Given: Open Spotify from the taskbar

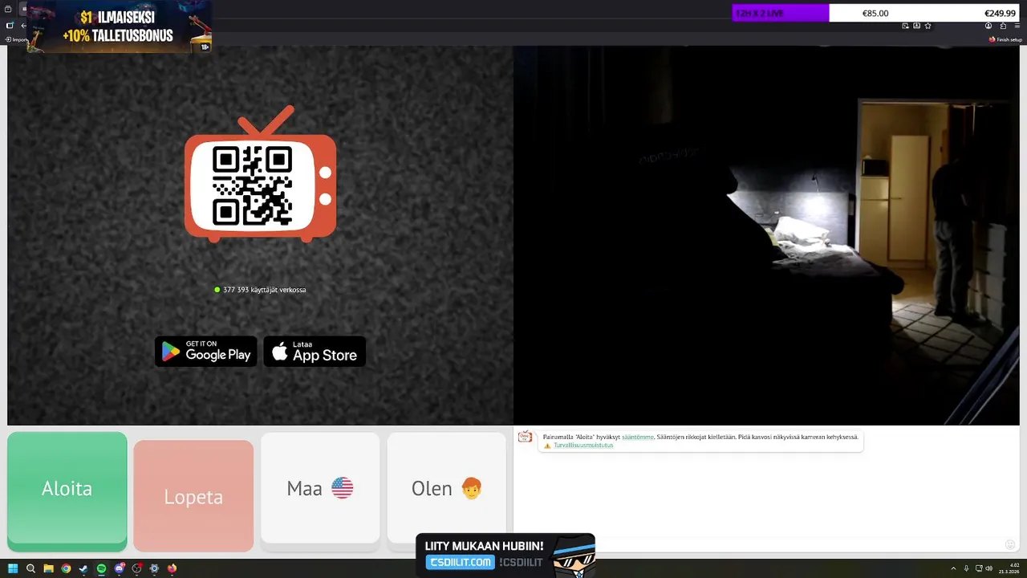Looking at the screenshot, I should click(101, 568).
